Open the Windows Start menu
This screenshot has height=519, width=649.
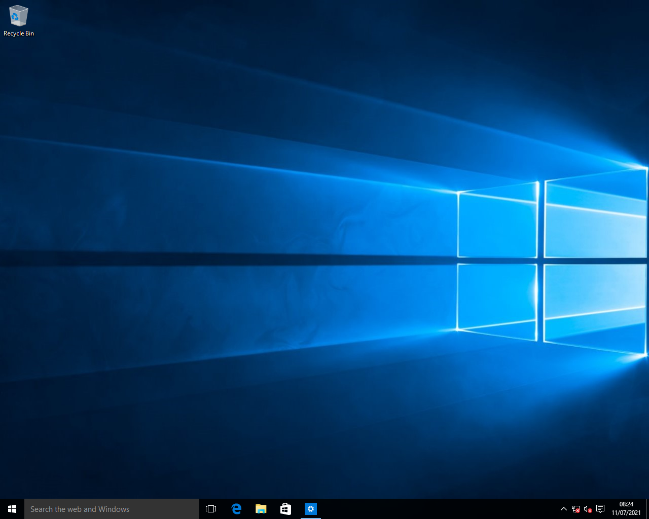coord(12,509)
